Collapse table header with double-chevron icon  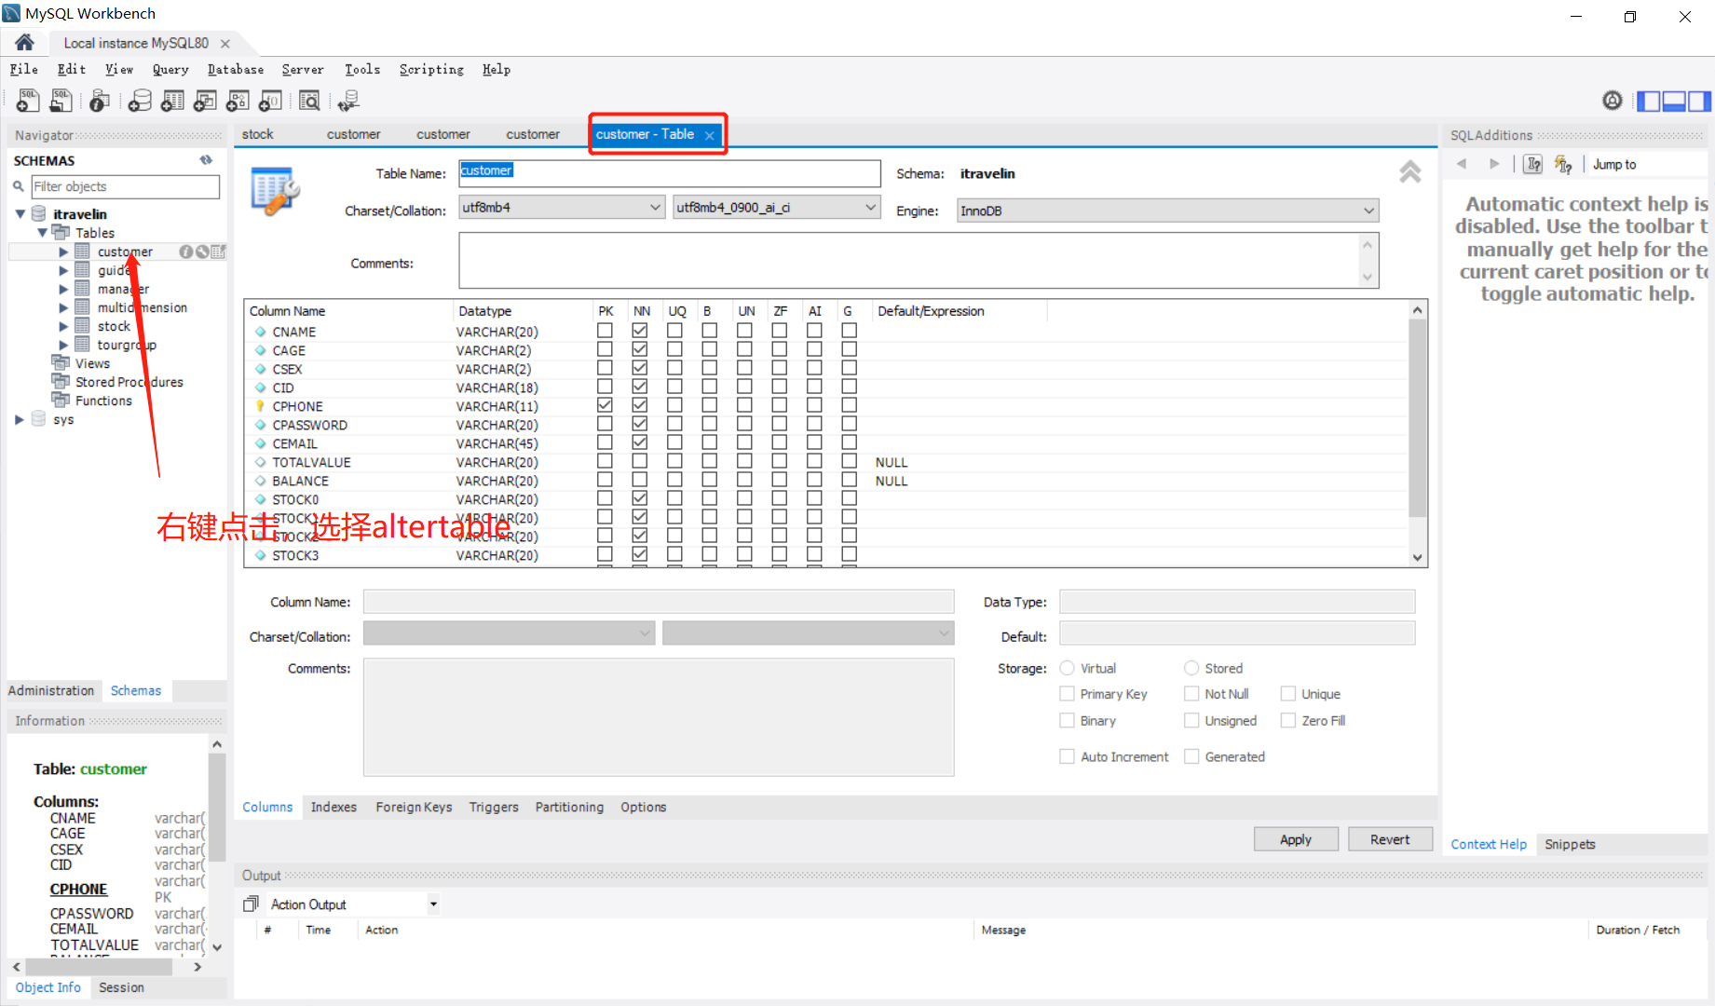pyautogui.click(x=1409, y=171)
